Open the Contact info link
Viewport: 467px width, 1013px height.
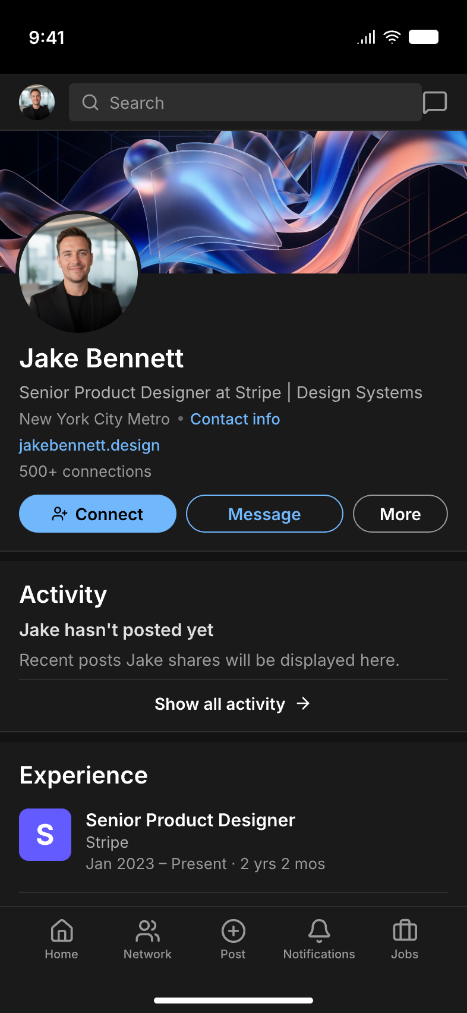click(x=235, y=419)
